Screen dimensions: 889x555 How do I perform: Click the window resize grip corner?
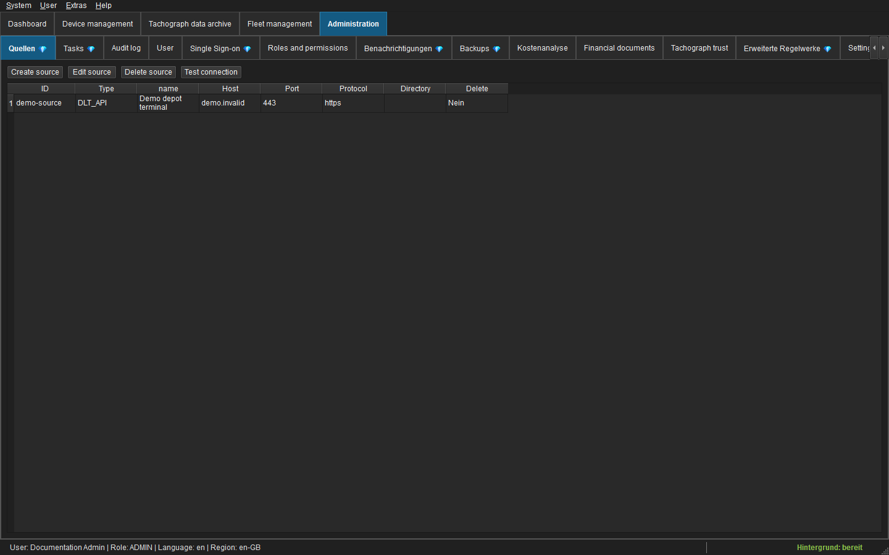[885, 551]
